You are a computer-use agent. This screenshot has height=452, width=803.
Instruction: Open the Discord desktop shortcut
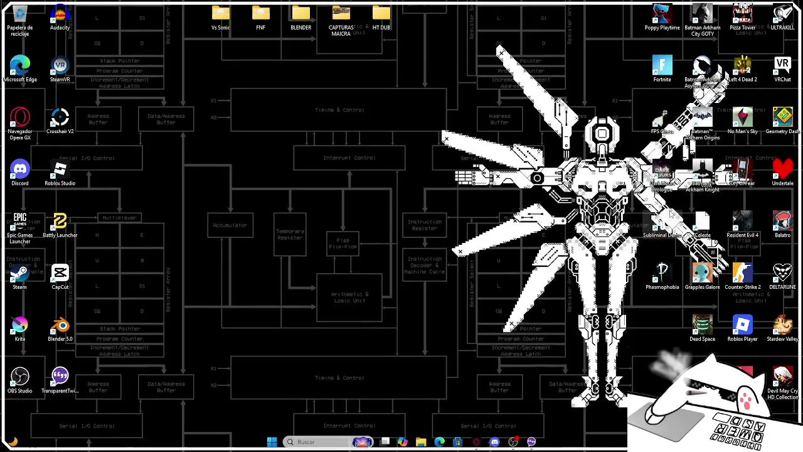[x=20, y=173]
